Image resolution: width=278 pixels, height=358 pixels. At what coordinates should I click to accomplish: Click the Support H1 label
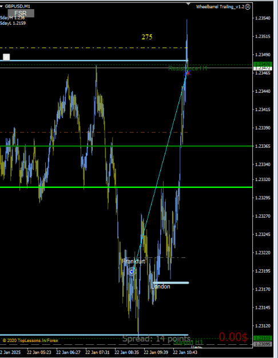[188, 342]
